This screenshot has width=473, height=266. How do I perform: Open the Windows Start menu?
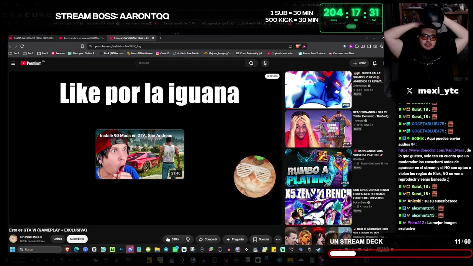pos(12,250)
